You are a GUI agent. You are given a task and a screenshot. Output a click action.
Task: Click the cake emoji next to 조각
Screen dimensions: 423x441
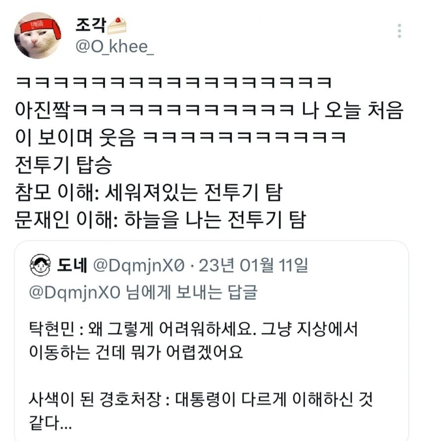click(117, 25)
